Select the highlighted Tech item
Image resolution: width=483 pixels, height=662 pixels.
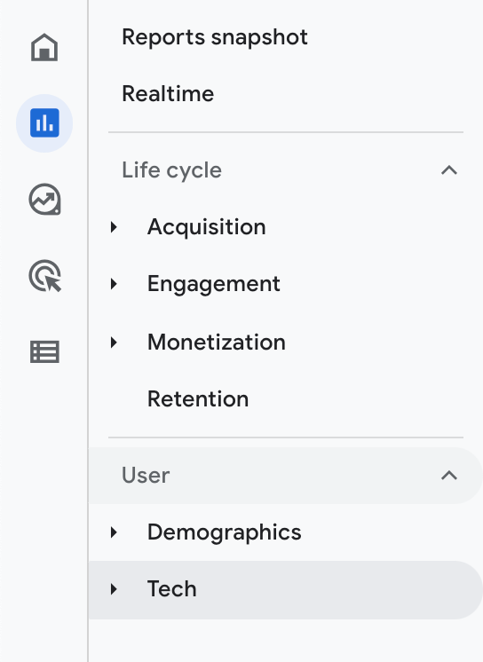(x=285, y=590)
